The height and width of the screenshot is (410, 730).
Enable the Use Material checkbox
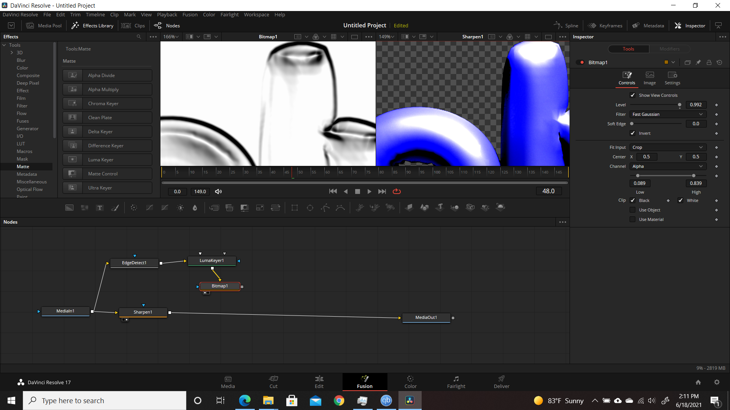(633, 219)
